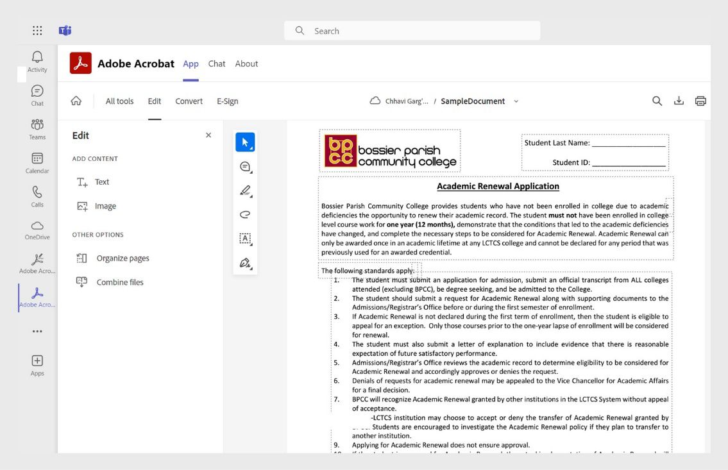Open the Chat tab of Adobe Acrobat
Screen dimensions: 728x470
(x=217, y=63)
